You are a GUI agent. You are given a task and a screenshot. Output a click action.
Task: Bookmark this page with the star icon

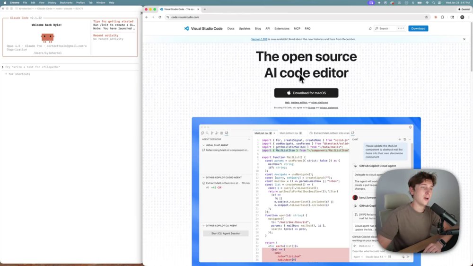point(426,17)
